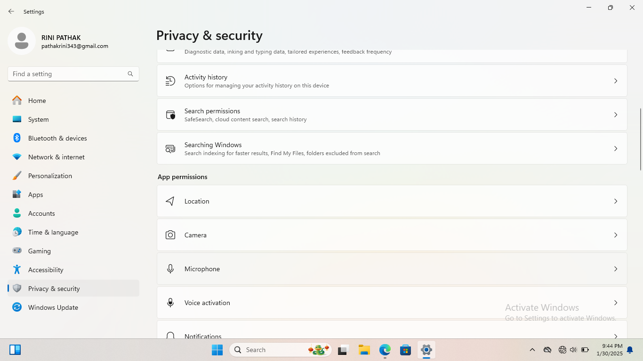Click the Find a setting search box
Screen dimensions: 643x361
click(x=68, y=74)
